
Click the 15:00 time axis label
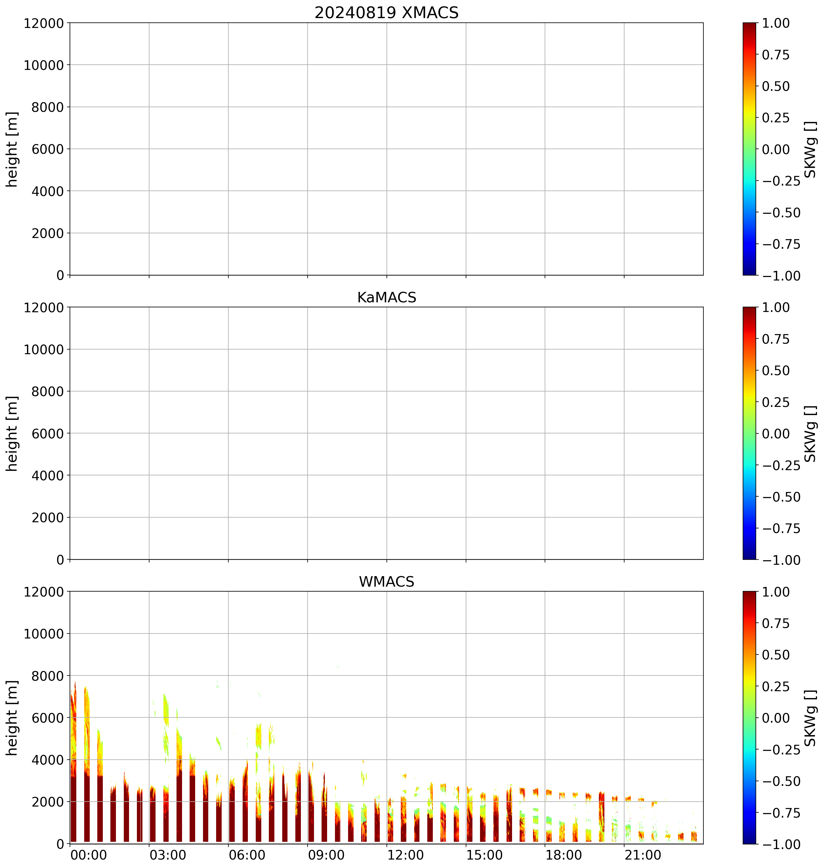click(x=484, y=855)
